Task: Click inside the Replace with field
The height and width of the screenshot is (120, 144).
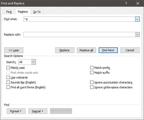Action: 79,35
